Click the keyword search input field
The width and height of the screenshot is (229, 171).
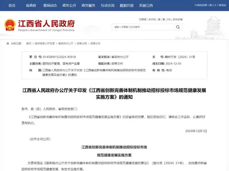point(143,27)
